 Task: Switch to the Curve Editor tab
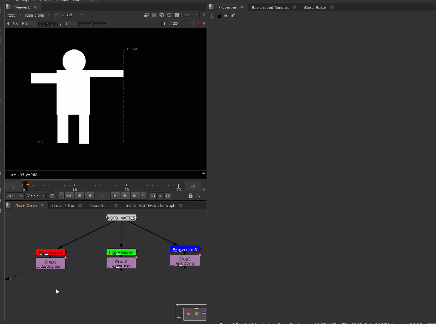click(x=63, y=205)
